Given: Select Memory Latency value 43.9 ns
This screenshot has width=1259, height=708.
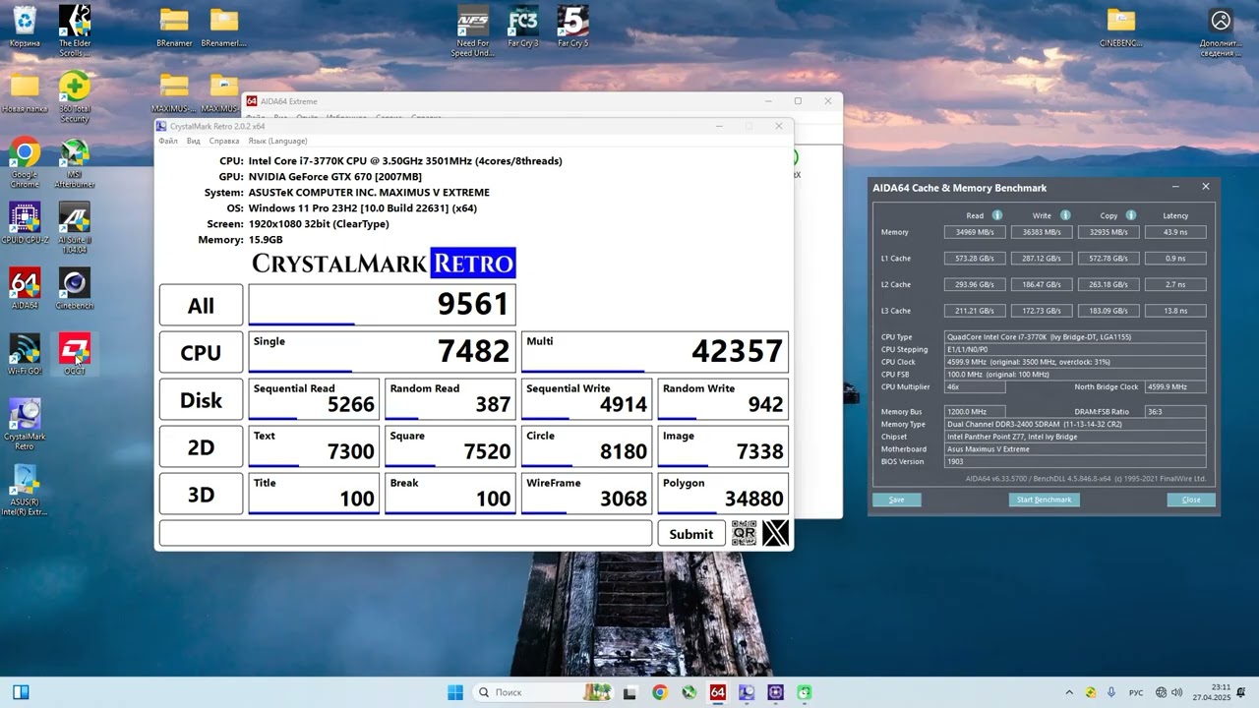Looking at the screenshot, I should pos(1175,232).
